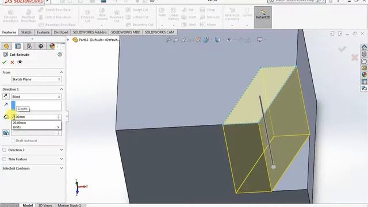Switch to the Sketch tab

[26, 32]
